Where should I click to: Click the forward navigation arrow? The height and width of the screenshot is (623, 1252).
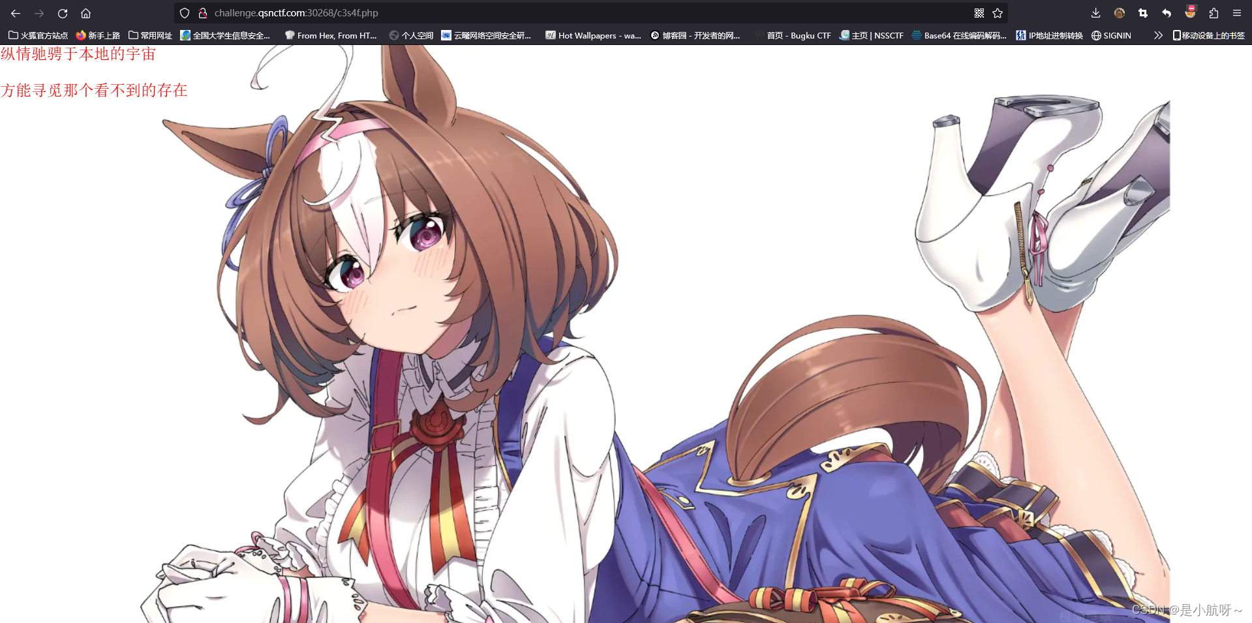(x=39, y=13)
